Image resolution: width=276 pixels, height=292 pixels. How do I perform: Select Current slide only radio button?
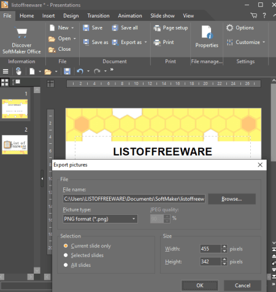click(x=66, y=246)
